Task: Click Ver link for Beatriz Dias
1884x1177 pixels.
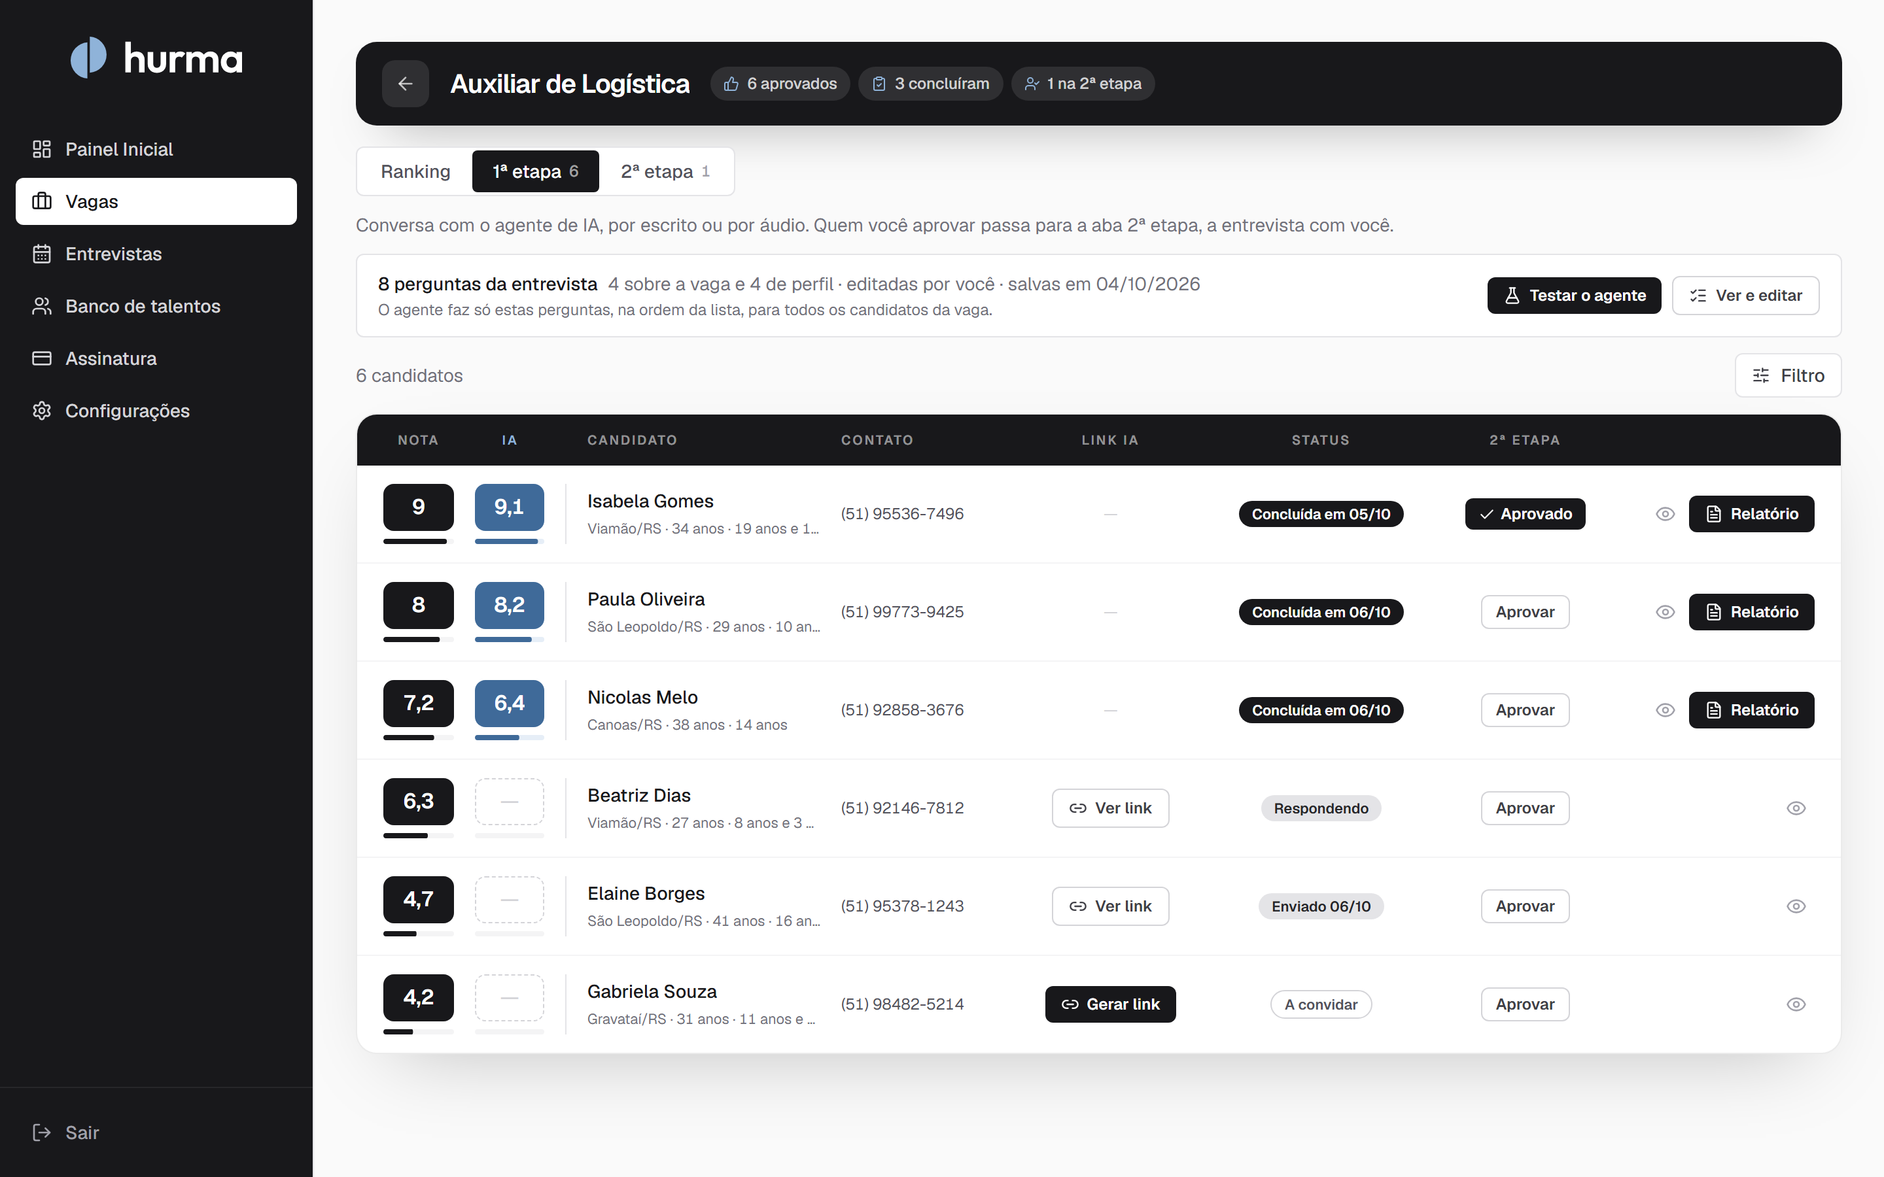Action: click(1110, 808)
